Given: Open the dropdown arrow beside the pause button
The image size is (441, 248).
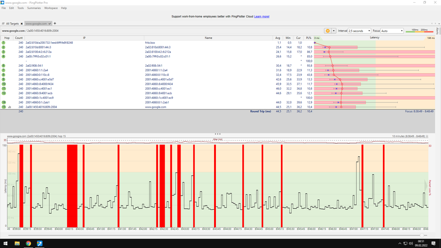Looking at the screenshot, I should coord(334,31).
